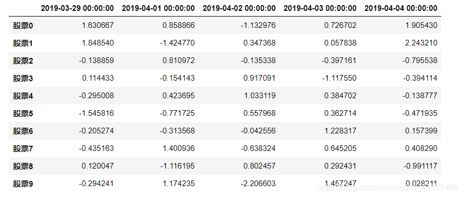Image resolution: width=463 pixels, height=197 pixels.
Task: Select column header 2019-04-04 00:00:00
Action: (x=401, y=8)
